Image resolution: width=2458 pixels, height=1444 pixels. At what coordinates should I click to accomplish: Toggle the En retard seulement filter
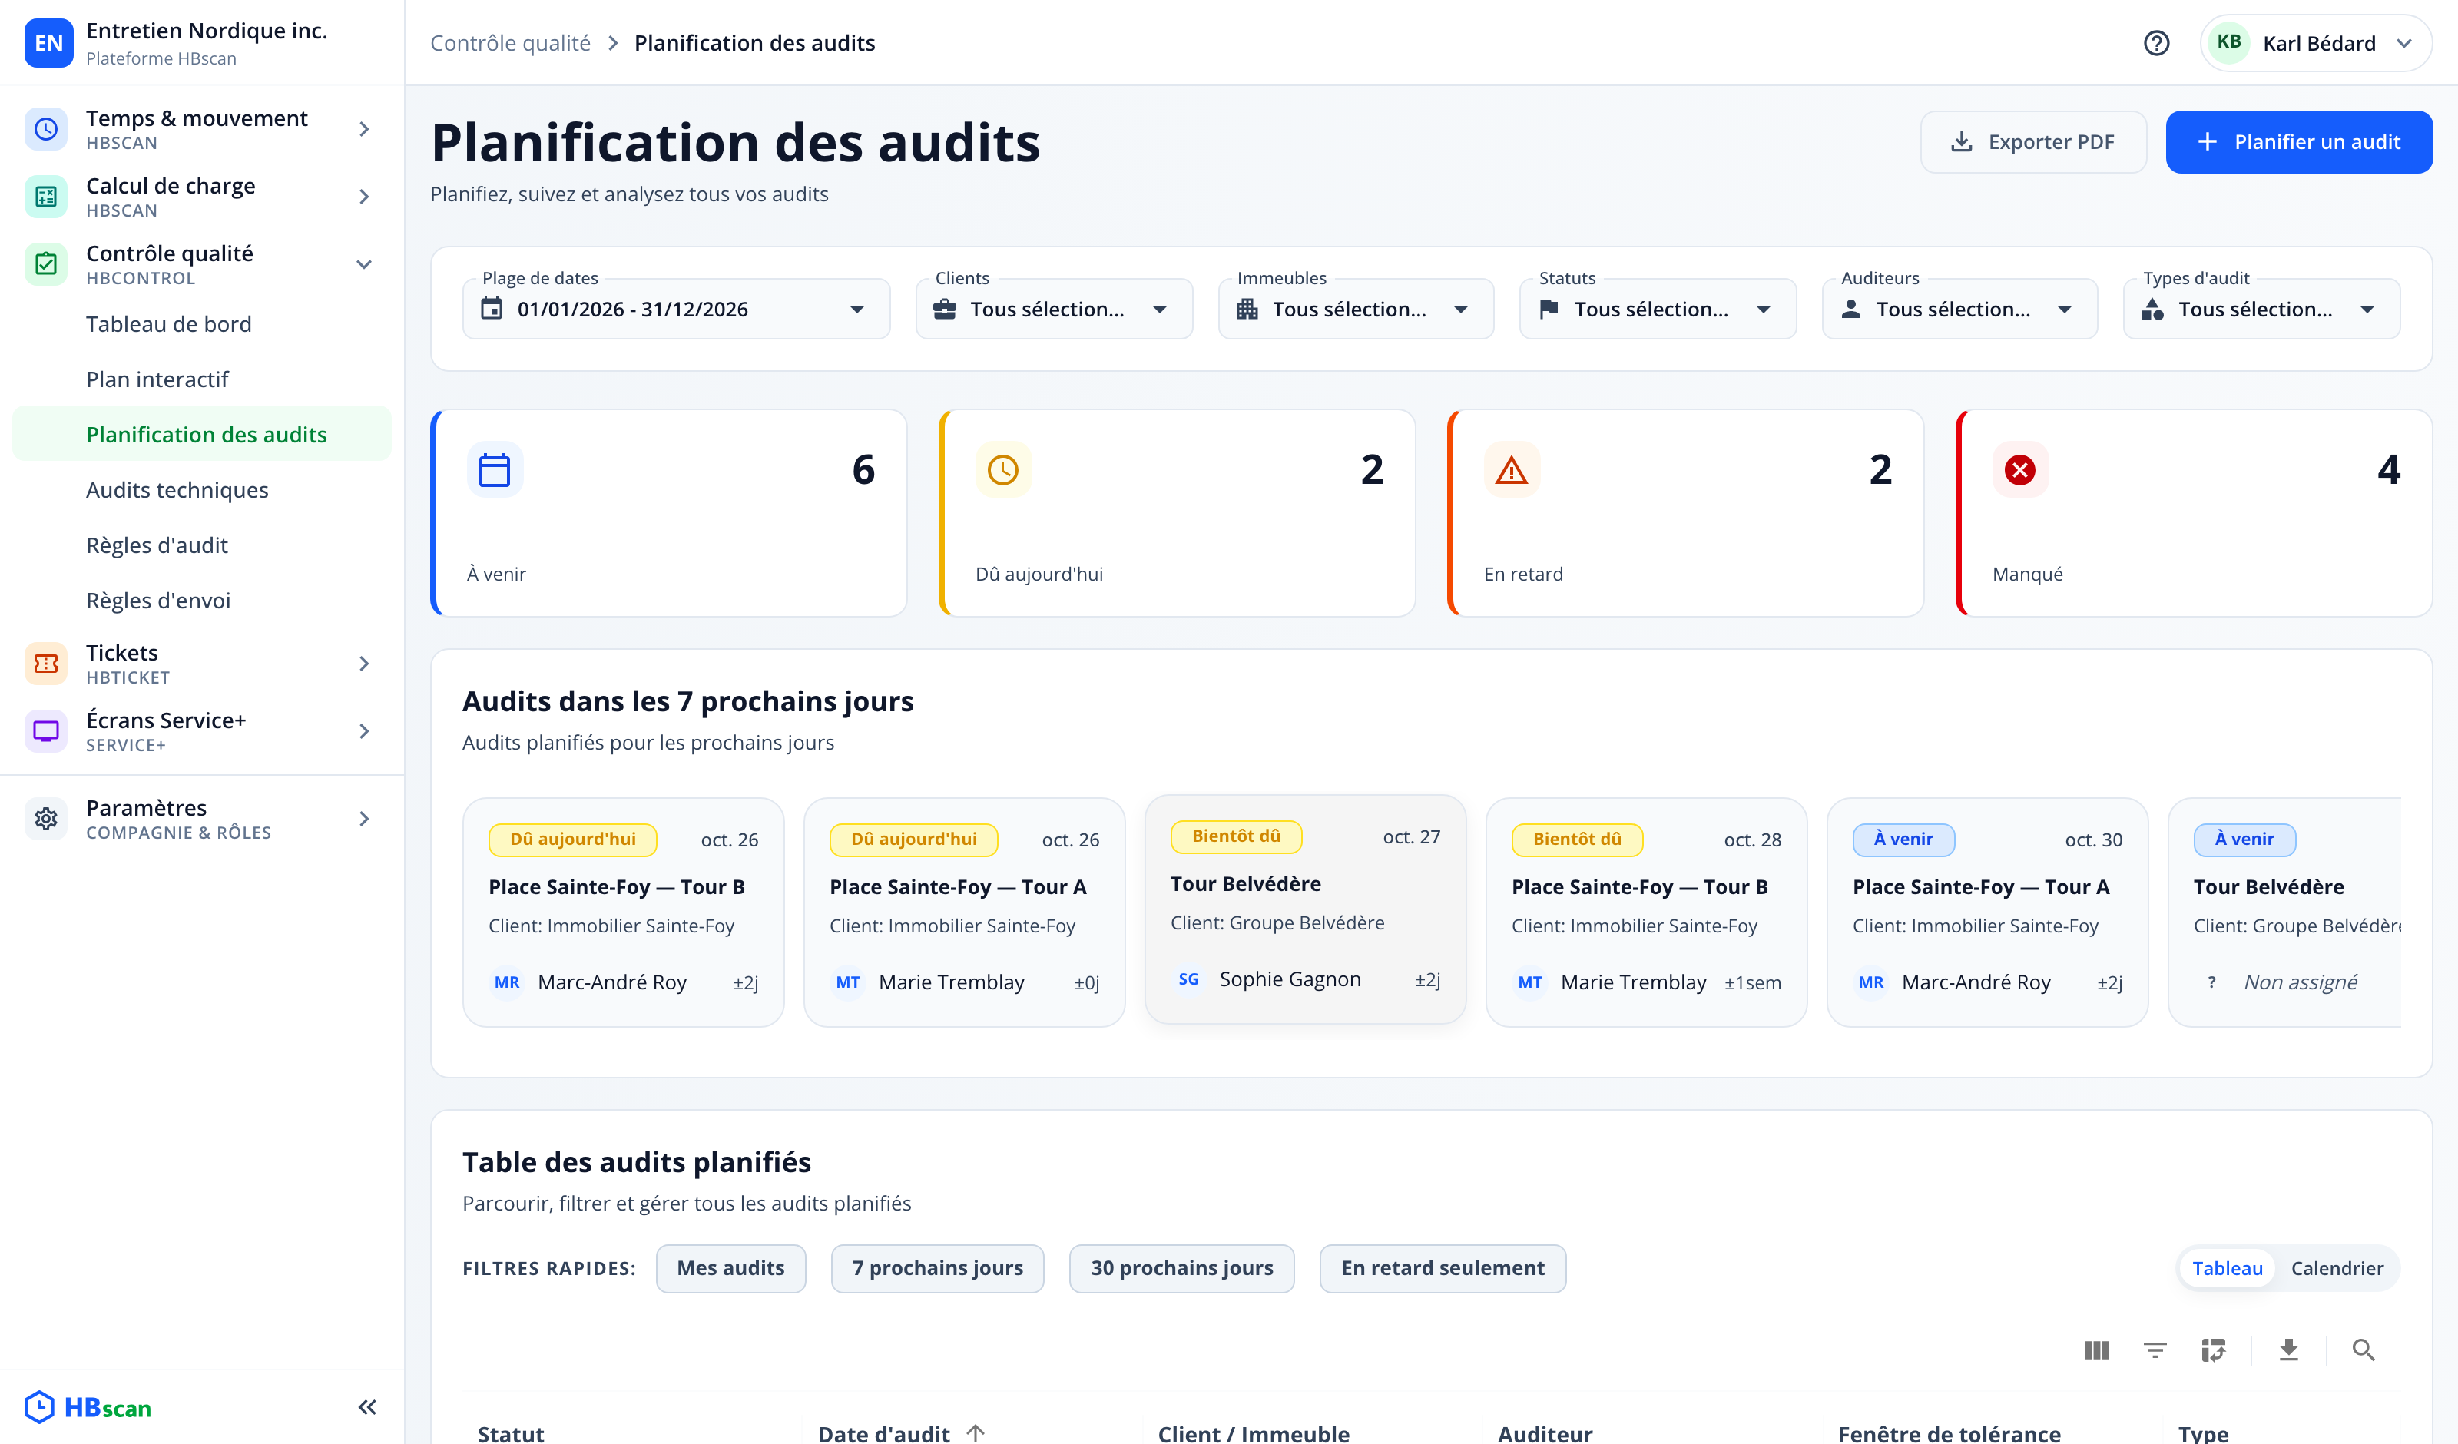pyautogui.click(x=1443, y=1267)
